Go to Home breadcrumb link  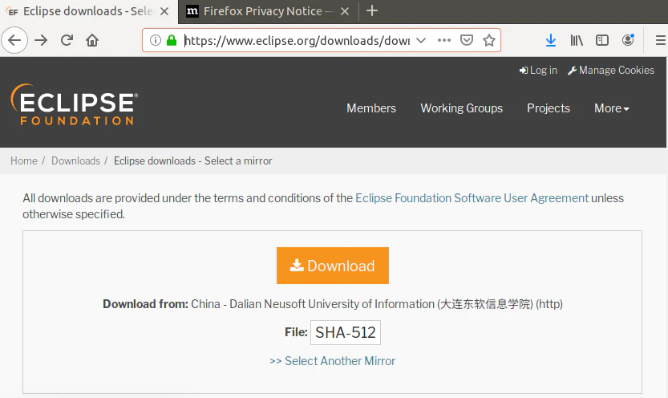(24, 160)
